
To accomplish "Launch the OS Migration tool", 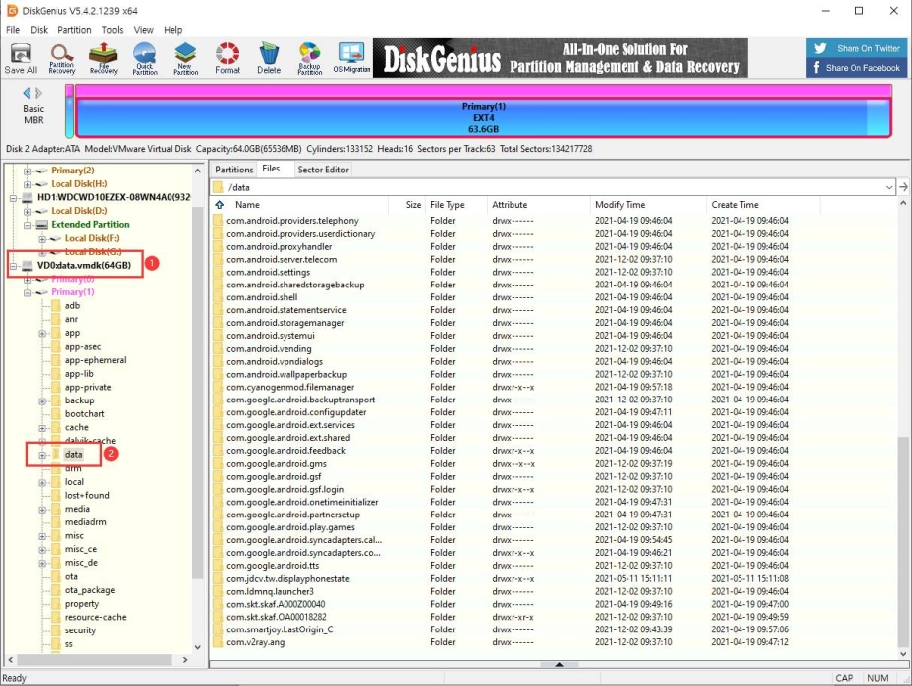I will (x=351, y=58).
